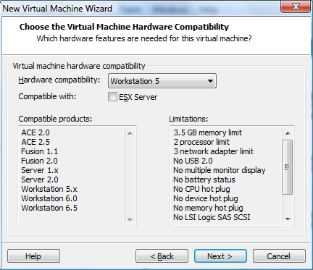313x270 pixels.
Task: Enable the ESX Server checkbox
Action: click(x=112, y=97)
